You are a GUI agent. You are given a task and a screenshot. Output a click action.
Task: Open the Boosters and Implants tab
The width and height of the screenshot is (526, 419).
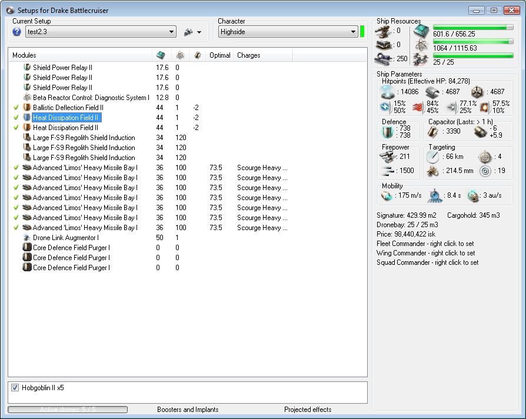click(188, 410)
